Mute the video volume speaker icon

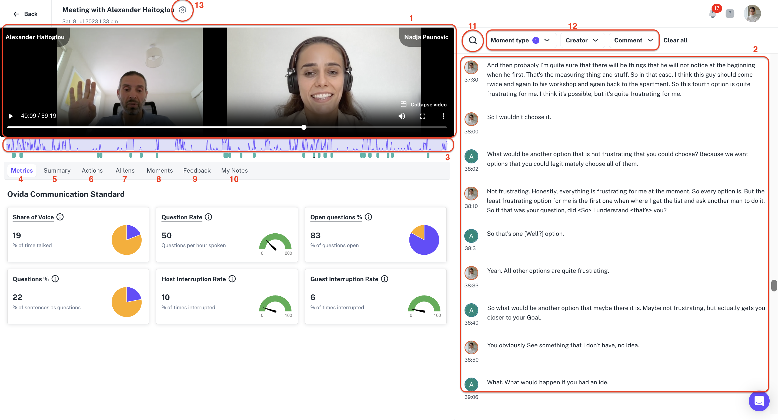401,116
